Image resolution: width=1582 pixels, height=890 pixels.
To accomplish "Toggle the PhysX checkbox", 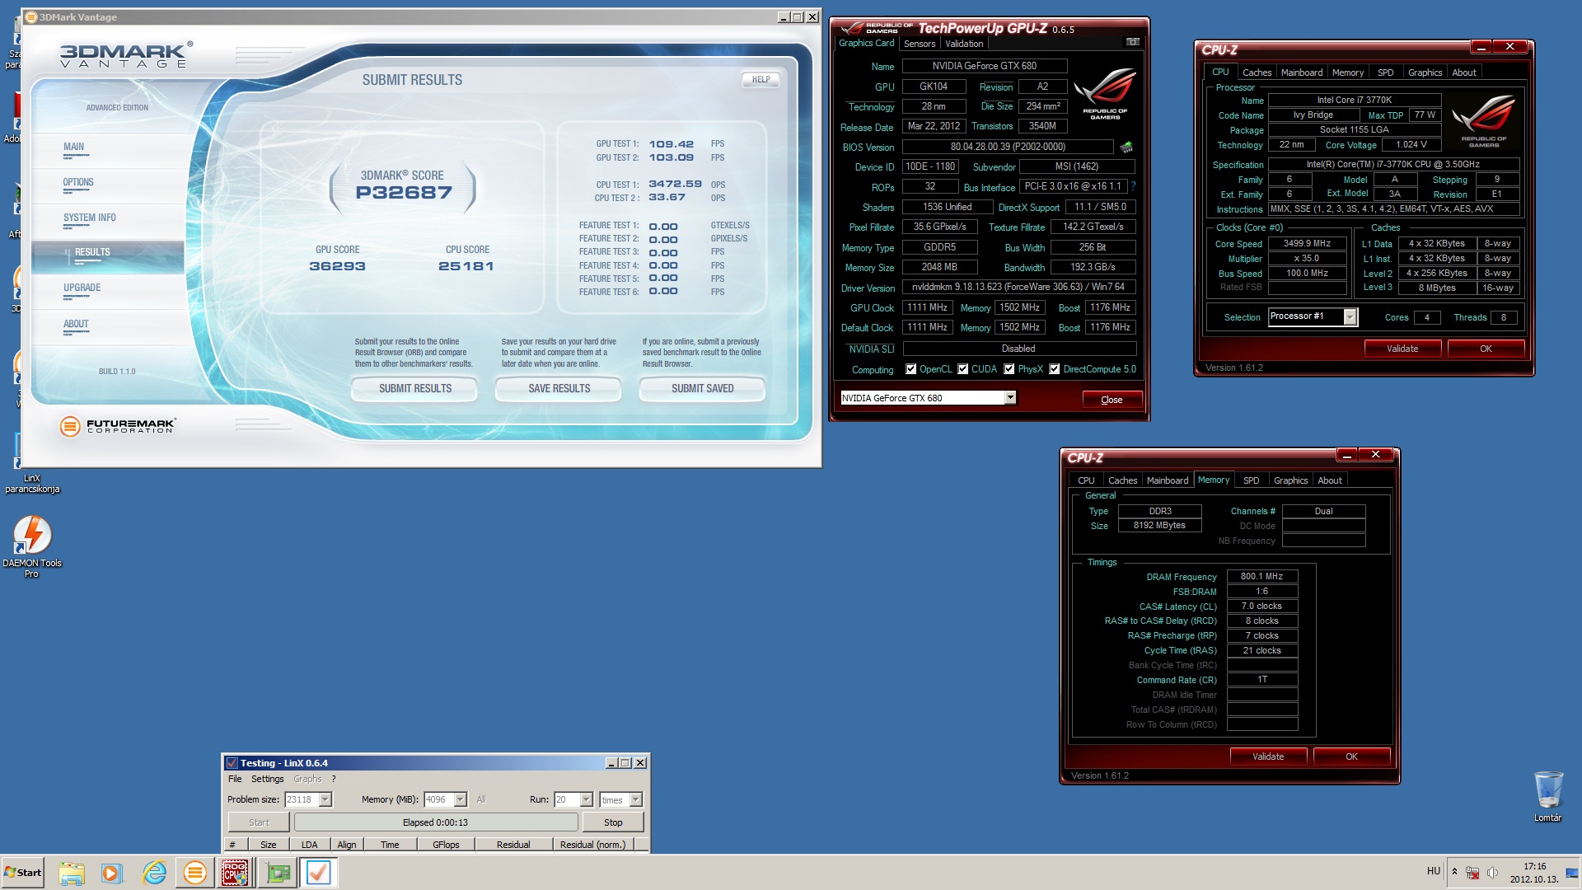I will click(1009, 369).
